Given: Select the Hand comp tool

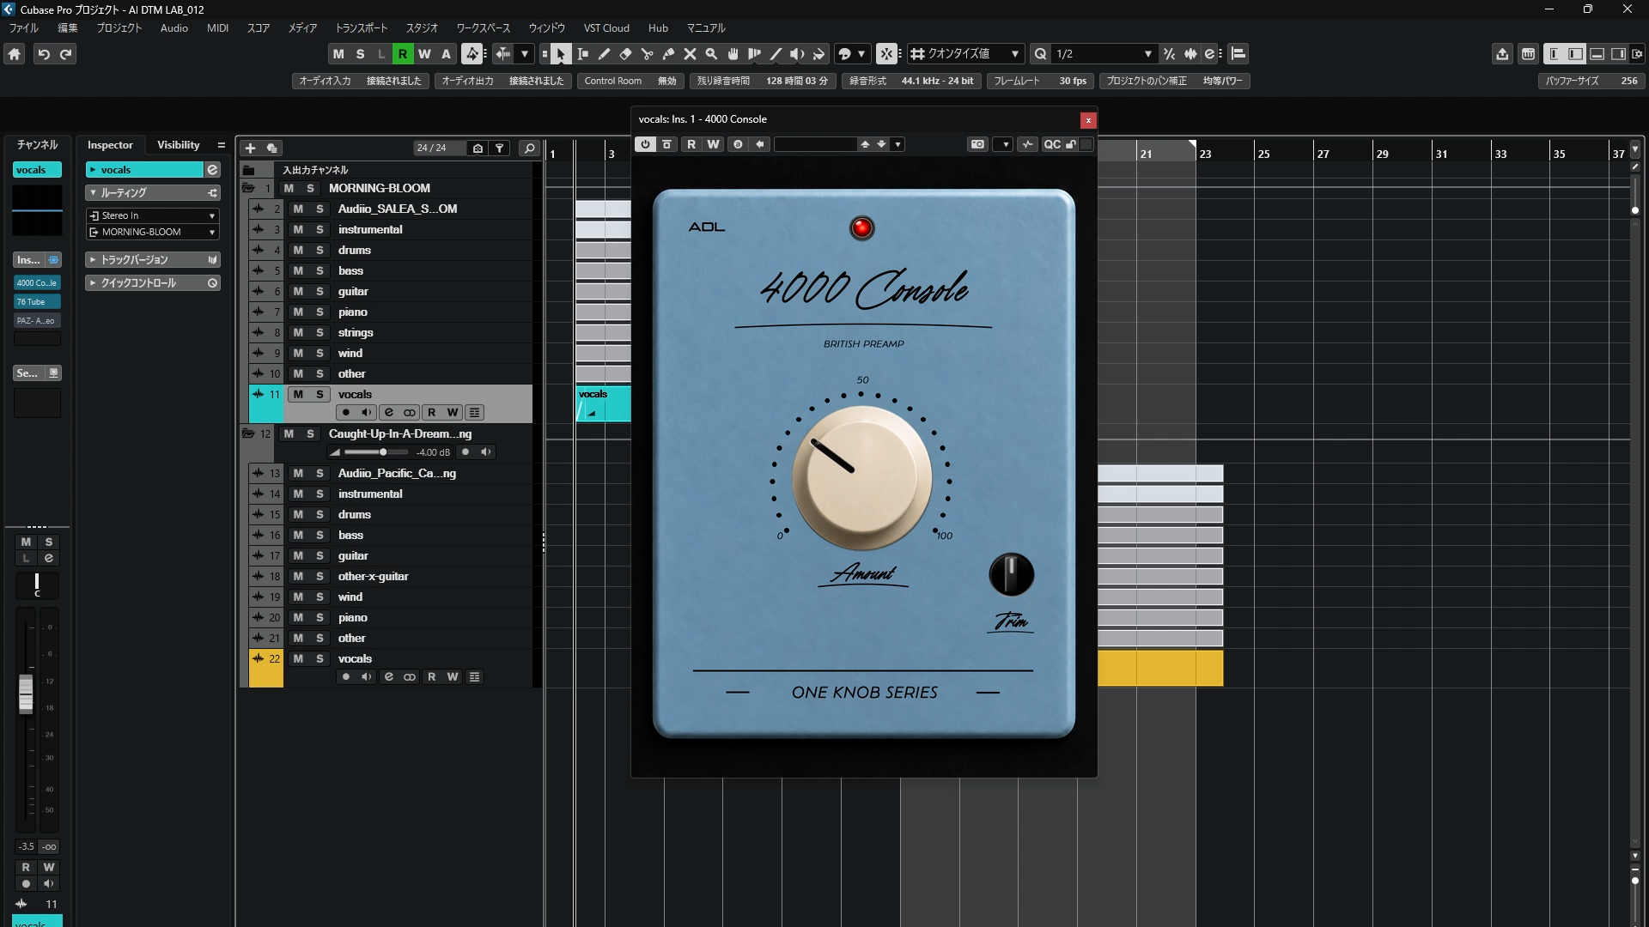Looking at the screenshot, I should tap(733, 54).
